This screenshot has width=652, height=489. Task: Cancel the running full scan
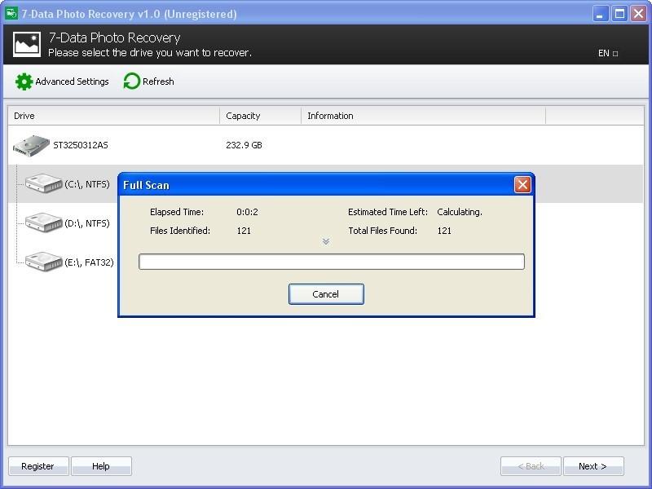pyautogui.click(x=326, y=294)
